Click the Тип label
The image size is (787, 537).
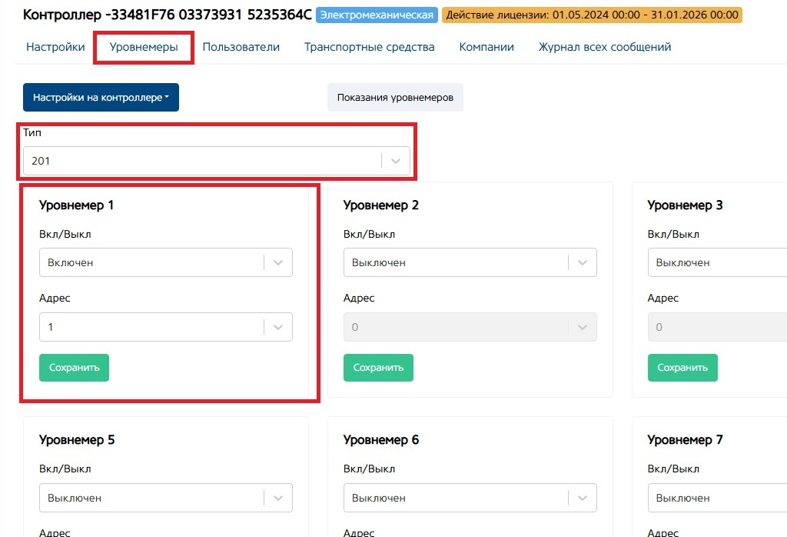tap(32, 132)
